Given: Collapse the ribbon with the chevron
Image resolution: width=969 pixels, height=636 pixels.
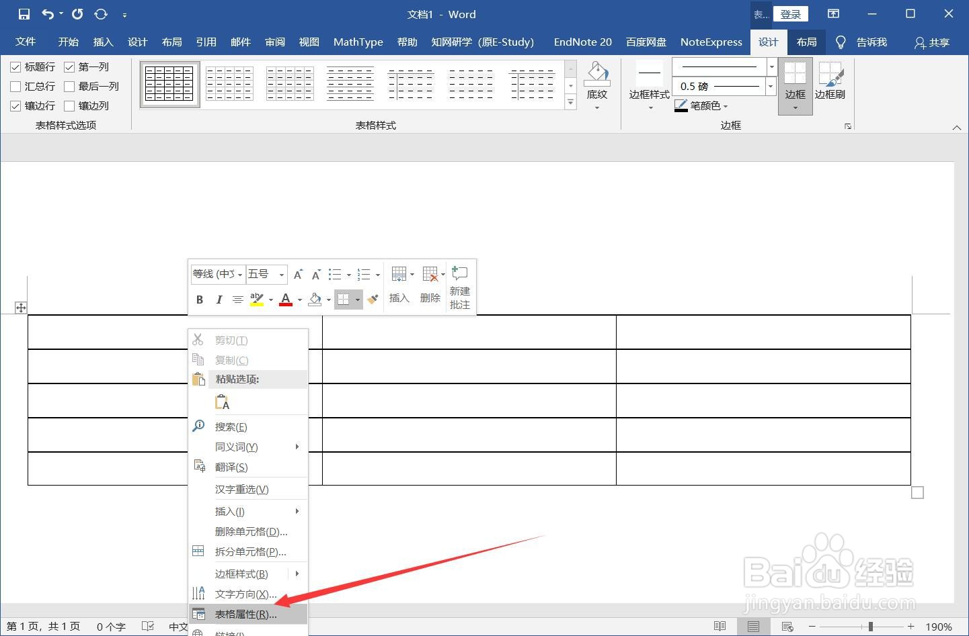Looking at the screenshot, I should point(956,127).
